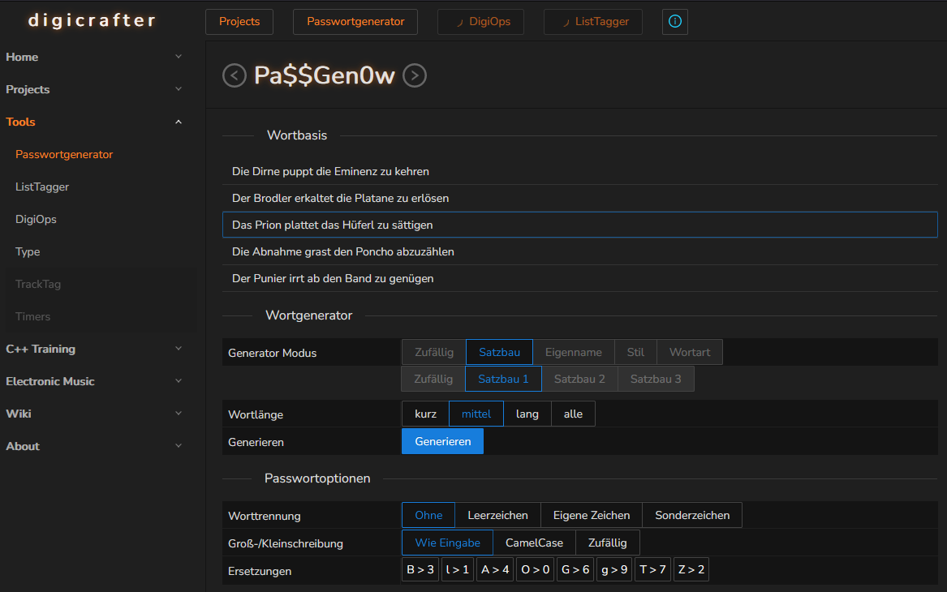Expand the Home sidebar section
This screenshot has width=947, height=592.
point(179,57)
